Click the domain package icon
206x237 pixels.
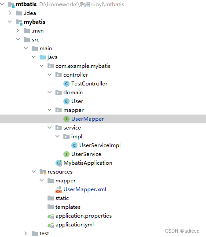click(59, 93)
